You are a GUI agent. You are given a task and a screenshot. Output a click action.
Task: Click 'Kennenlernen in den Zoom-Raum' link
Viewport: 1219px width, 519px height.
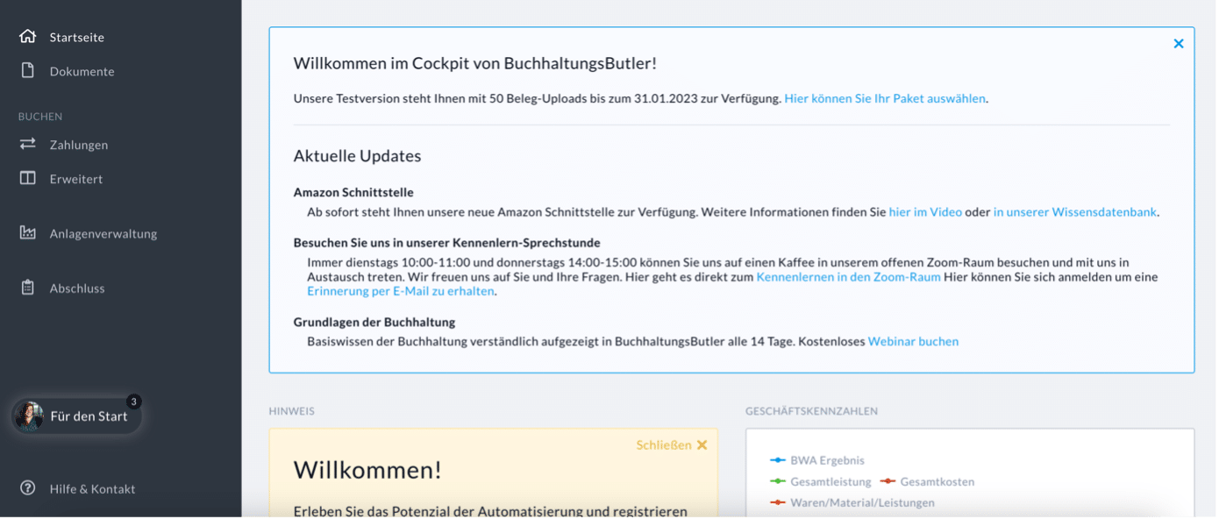[x=848, y=277]
